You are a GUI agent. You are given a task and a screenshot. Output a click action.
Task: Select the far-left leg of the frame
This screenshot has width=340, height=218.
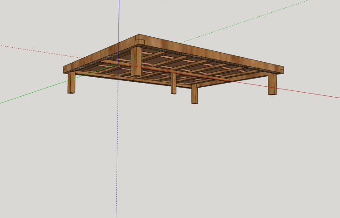pyautogui.click(x=71, y=83)
